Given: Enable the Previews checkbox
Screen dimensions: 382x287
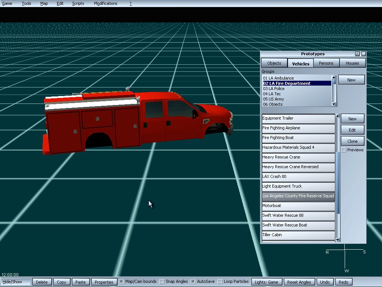Looking at the screenshot, I should click(x=344, y=150).
